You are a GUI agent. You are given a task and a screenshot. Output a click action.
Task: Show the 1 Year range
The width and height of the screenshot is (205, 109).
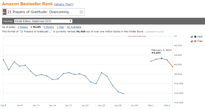click(60, 27)
